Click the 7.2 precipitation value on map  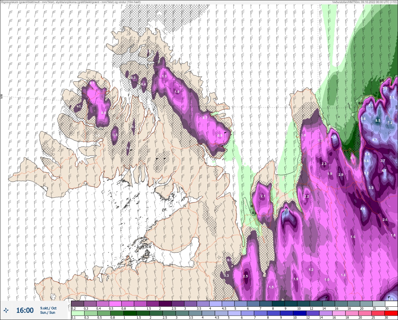pyautogui.click(x=390, y=123)
